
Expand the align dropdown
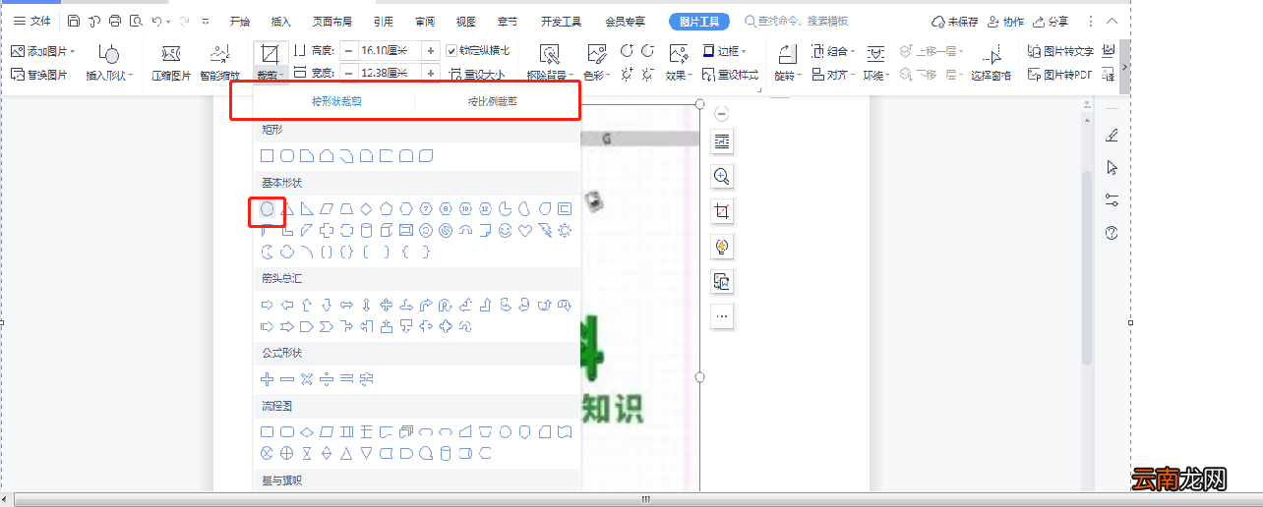tap(852, 76)
